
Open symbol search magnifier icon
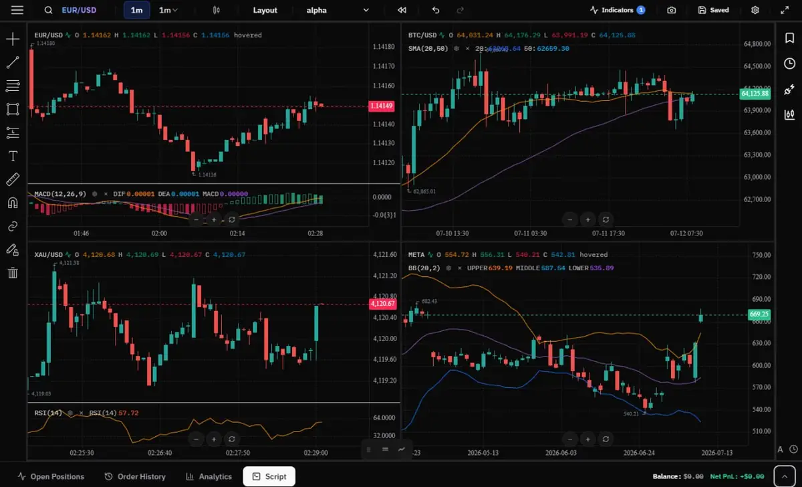pyautogui.click(x=48, y=10)
